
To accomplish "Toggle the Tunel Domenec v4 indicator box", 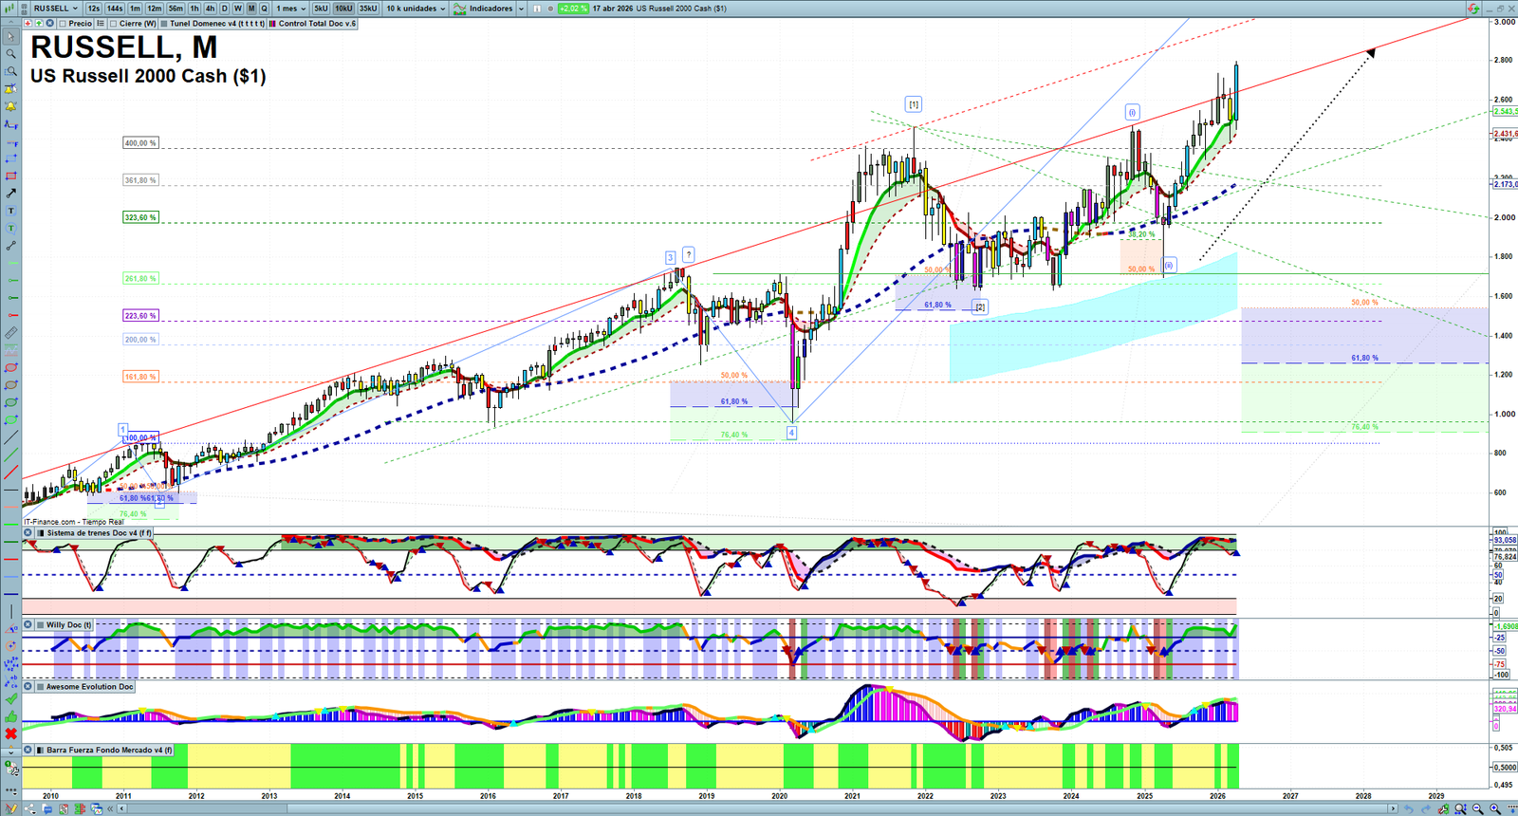I will (164, 24).
